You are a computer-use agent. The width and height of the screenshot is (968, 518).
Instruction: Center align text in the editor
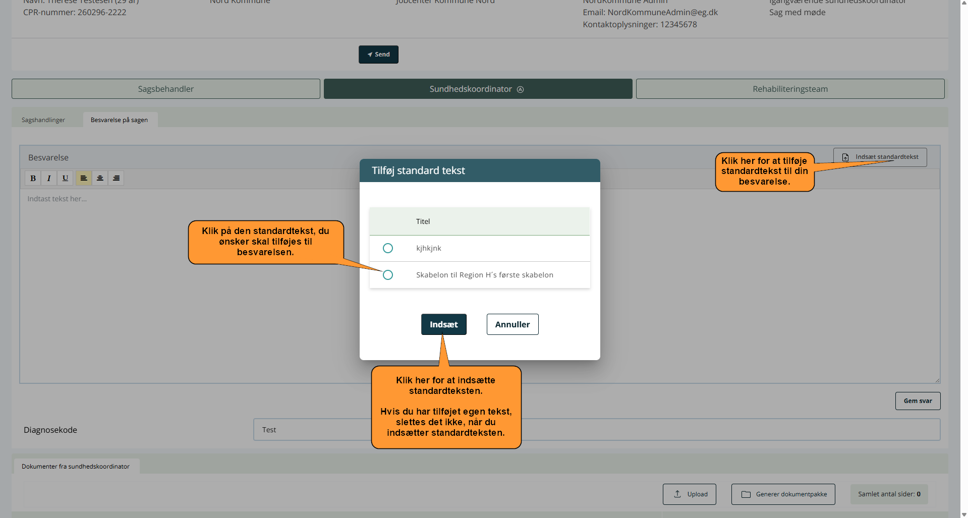click(100, 178)
